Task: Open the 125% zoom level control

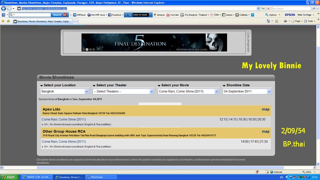Action: click(309, 172)
